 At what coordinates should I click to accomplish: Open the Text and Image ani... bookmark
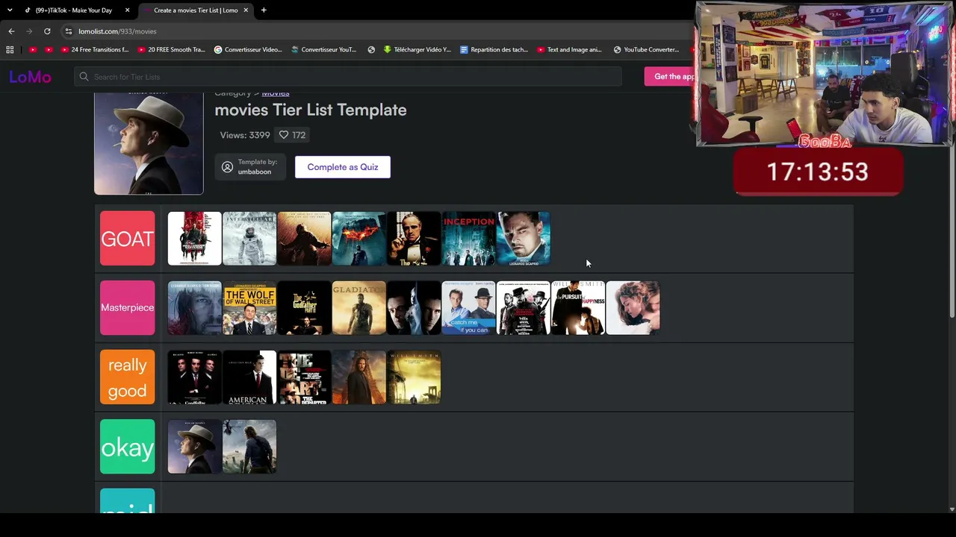point(570,50)
